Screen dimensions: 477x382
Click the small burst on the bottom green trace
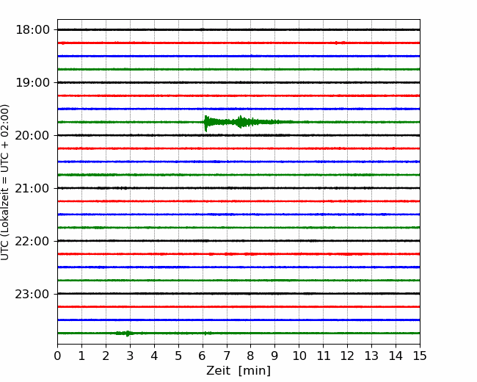(128, 334)
